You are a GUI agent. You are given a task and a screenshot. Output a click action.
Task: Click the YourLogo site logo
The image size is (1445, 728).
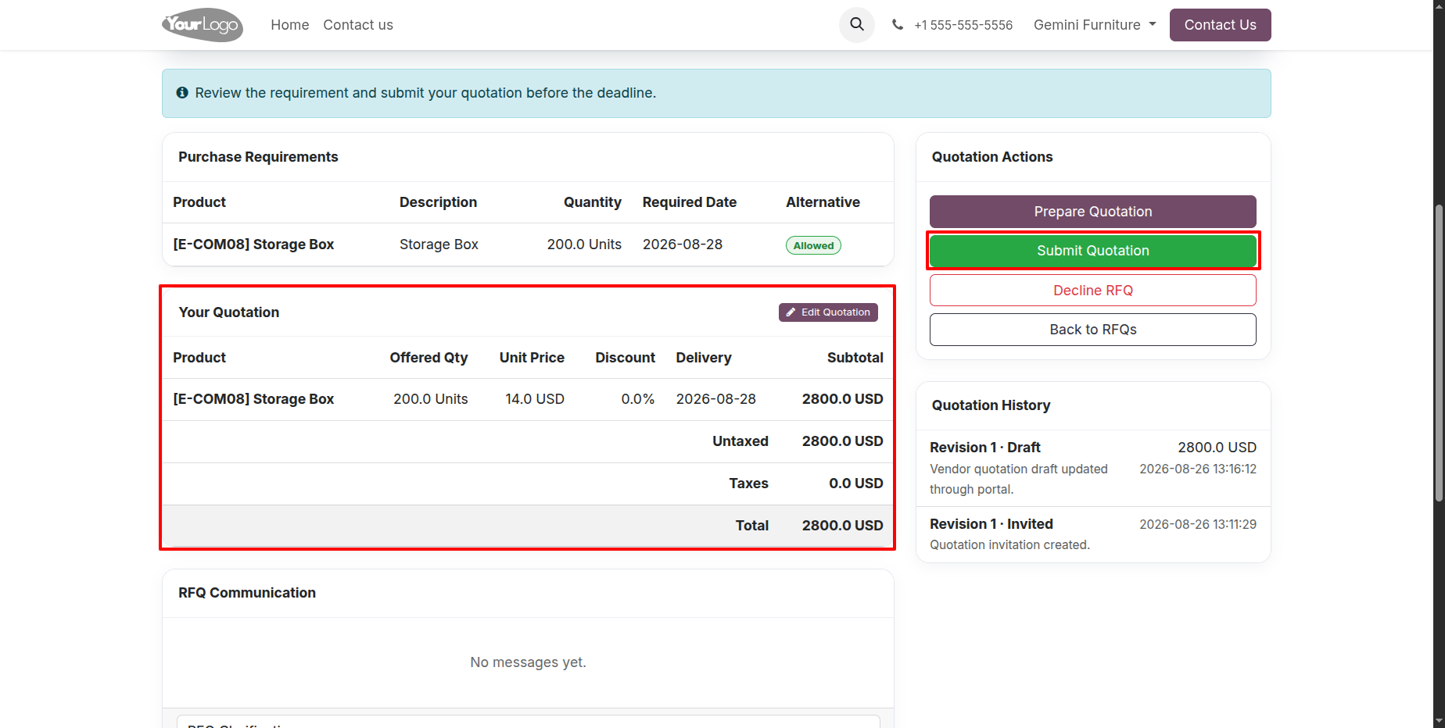[x=203, y=25]
